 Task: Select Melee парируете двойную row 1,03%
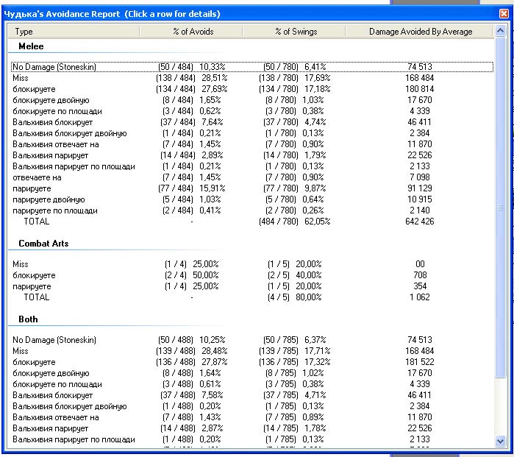pyautogui.click(x=251, y=199)
